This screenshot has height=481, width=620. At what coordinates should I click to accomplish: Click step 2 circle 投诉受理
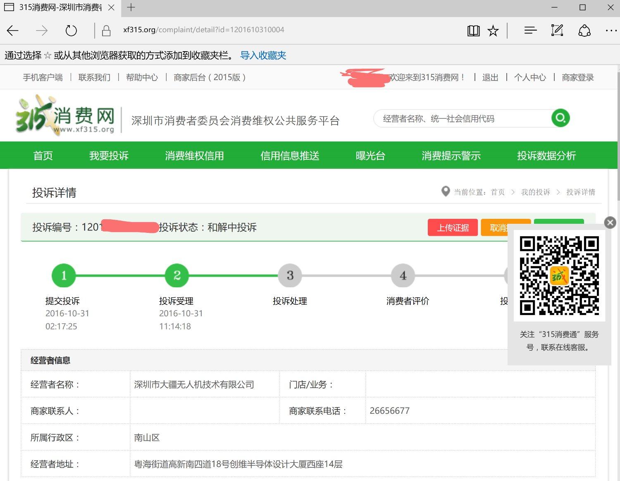point(177,275)
